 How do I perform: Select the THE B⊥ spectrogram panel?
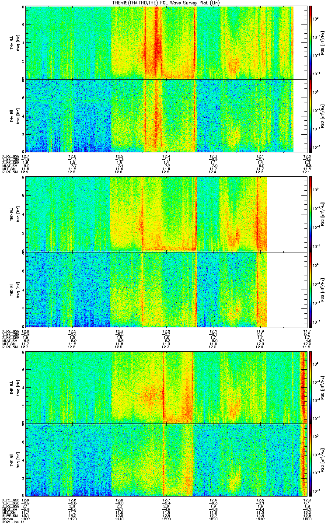click(166, 387)
